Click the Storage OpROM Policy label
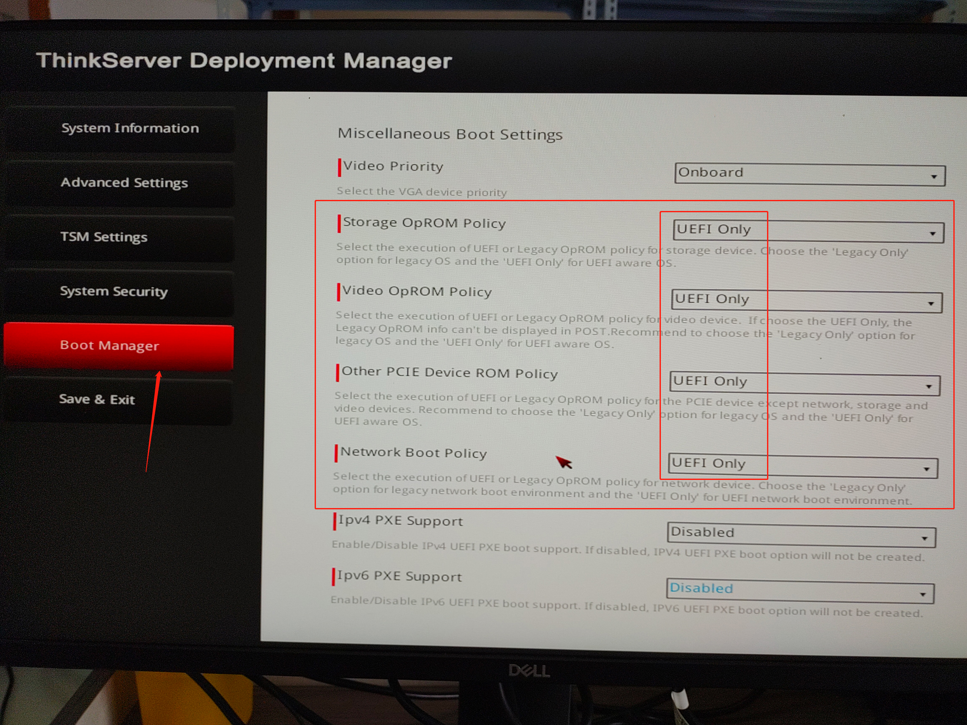 (424, 223)
